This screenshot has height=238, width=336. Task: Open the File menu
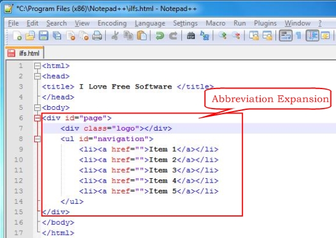click(13, 23)
